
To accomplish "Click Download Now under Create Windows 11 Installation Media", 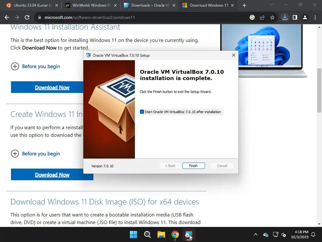I will (52, 175).
